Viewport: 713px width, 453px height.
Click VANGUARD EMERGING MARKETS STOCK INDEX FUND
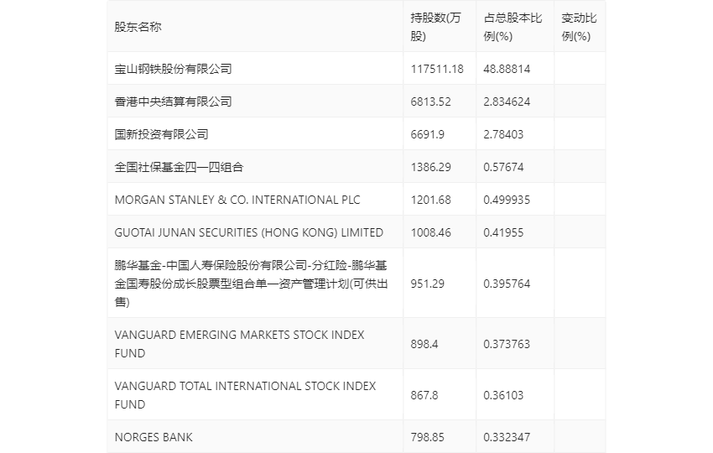pos(239,344)
